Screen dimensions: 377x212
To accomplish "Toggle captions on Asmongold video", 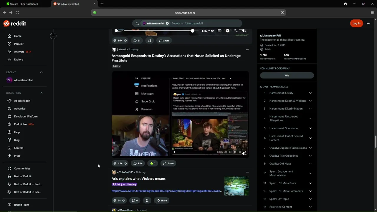I will click(230, 152).
